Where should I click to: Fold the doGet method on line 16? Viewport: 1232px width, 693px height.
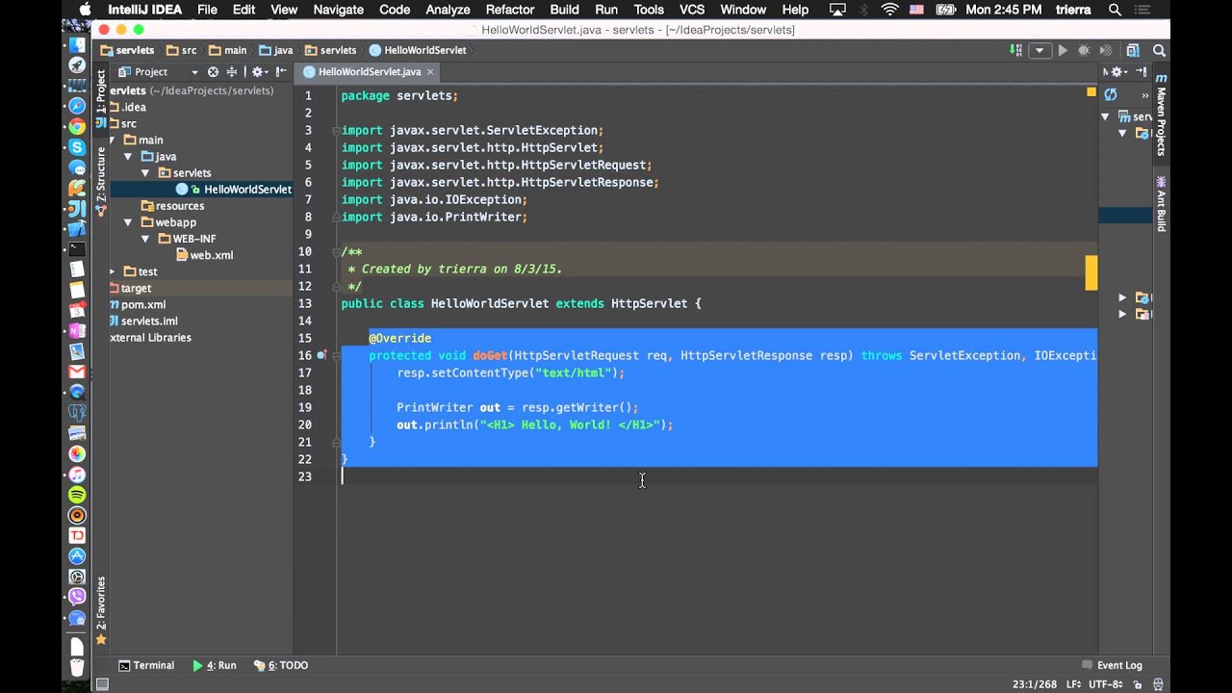(x=337, y=355)
